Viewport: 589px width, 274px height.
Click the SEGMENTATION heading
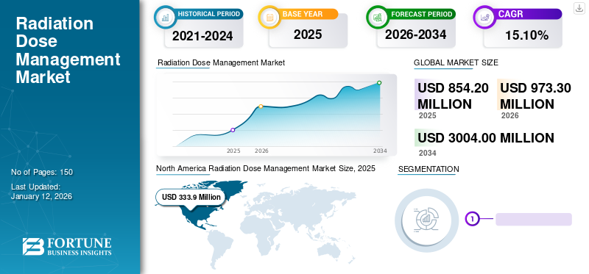(x=428, y=169)
